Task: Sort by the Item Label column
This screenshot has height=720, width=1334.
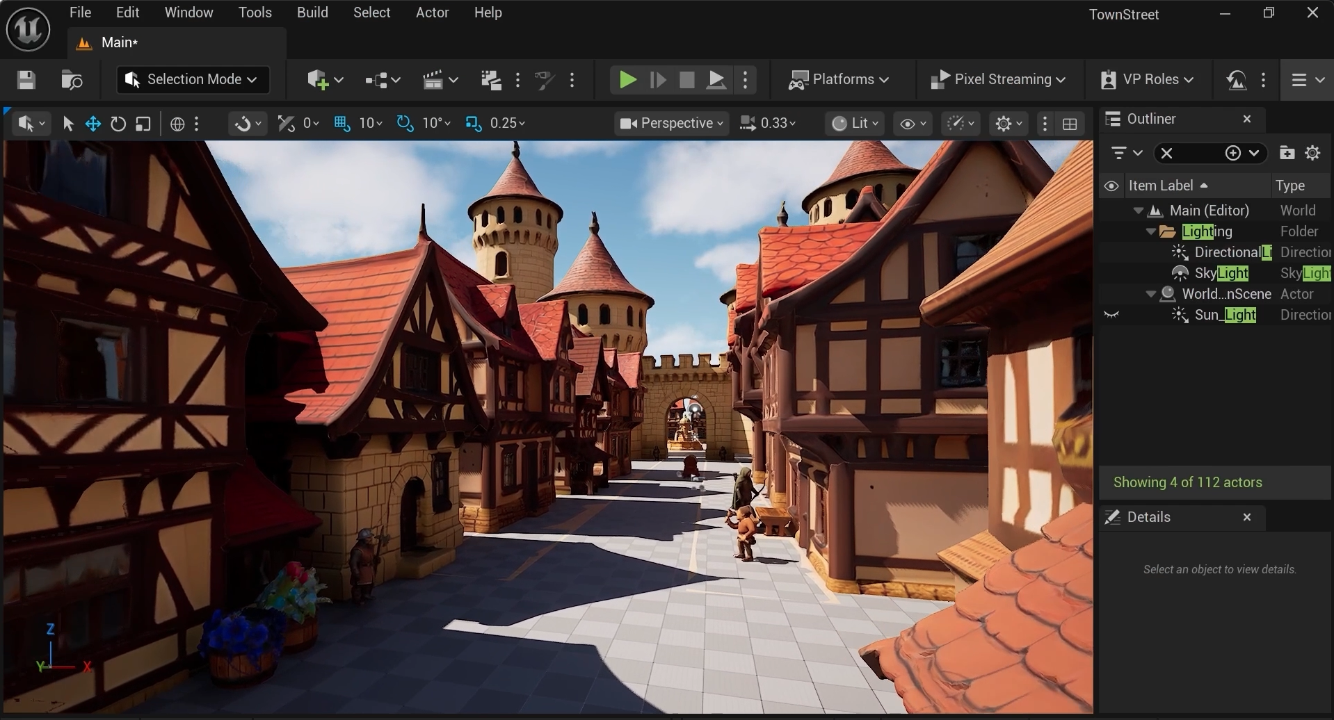Action: [x=1196, y=186]
